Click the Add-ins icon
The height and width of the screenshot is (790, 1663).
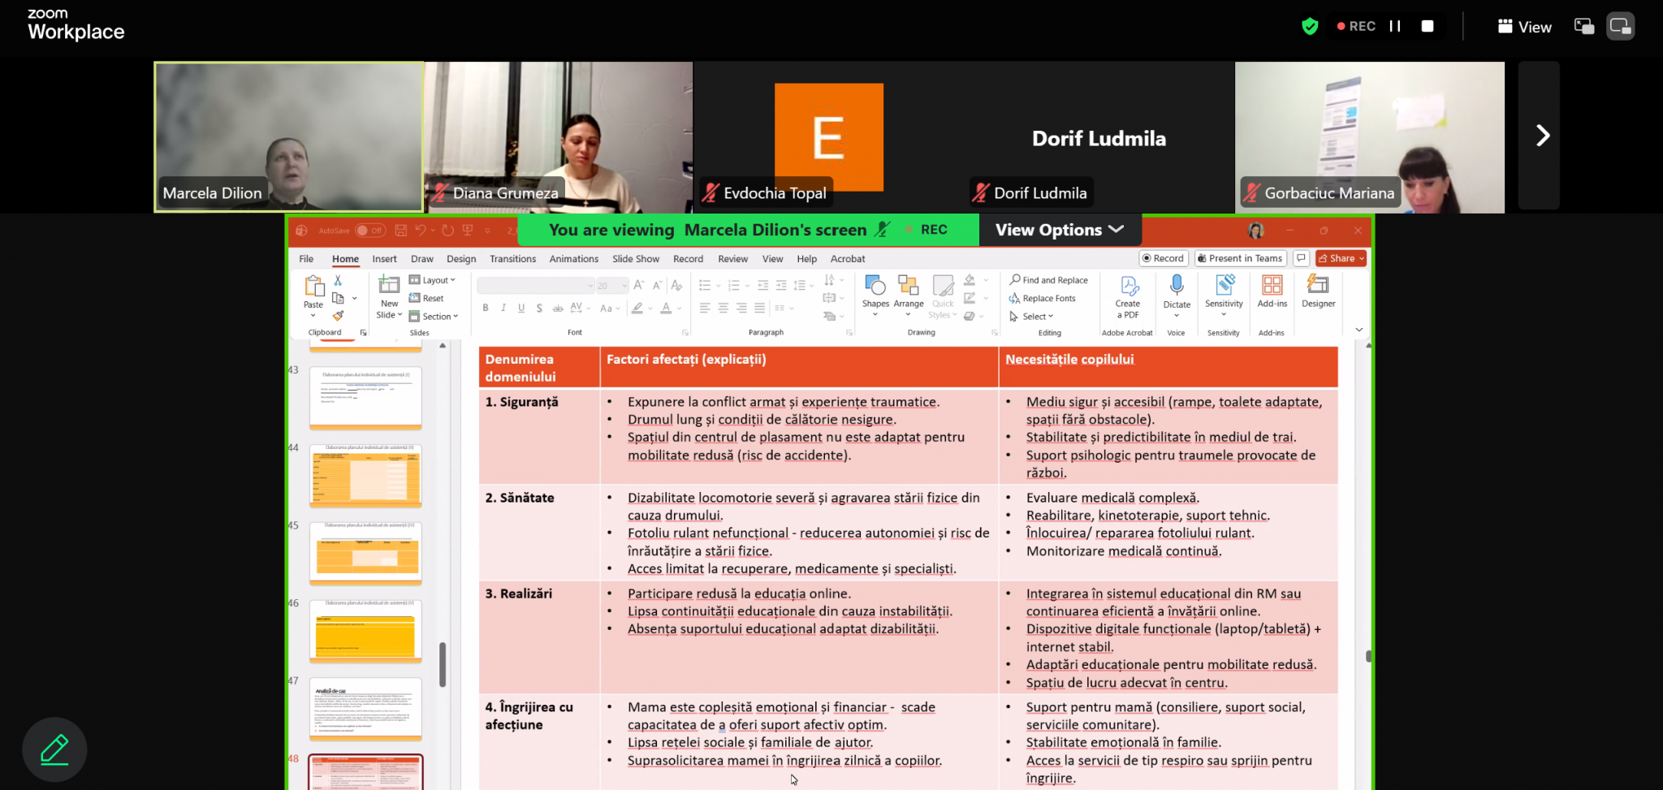[1272, 286]
